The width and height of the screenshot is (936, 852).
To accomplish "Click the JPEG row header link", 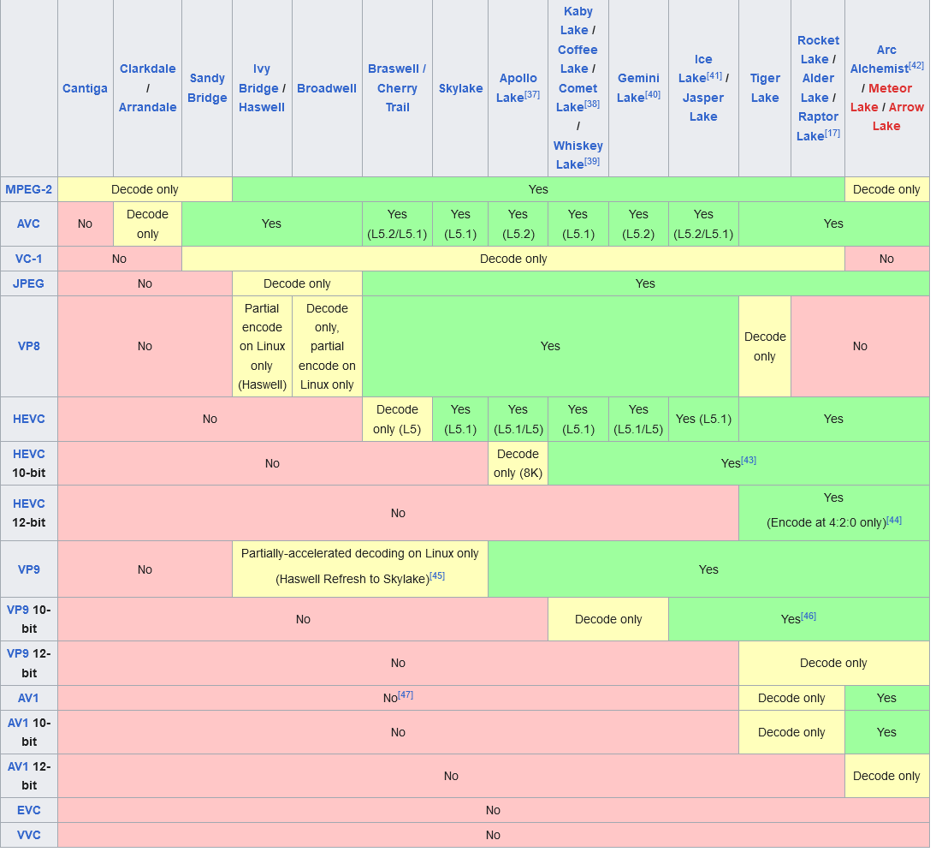I will pos(28,283).
